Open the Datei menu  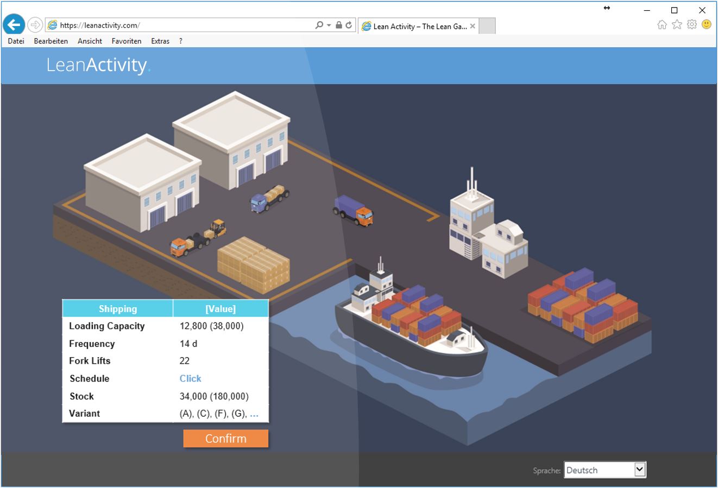tap(16, 41)
